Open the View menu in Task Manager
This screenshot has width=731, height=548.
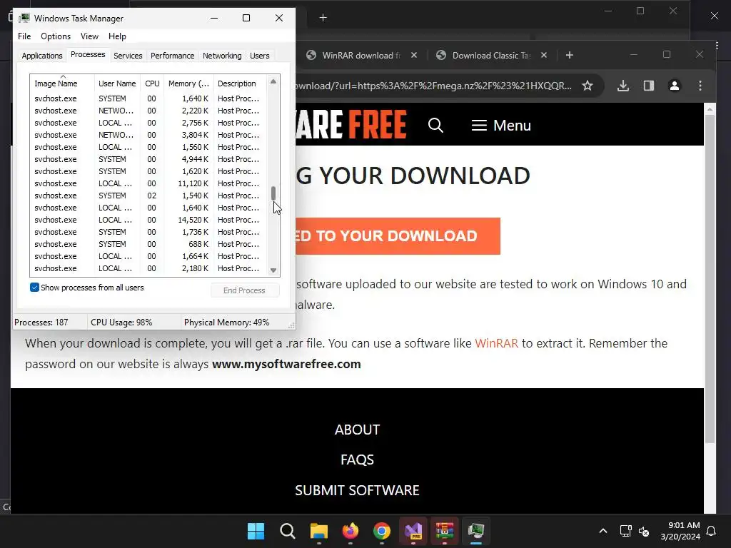89,36
